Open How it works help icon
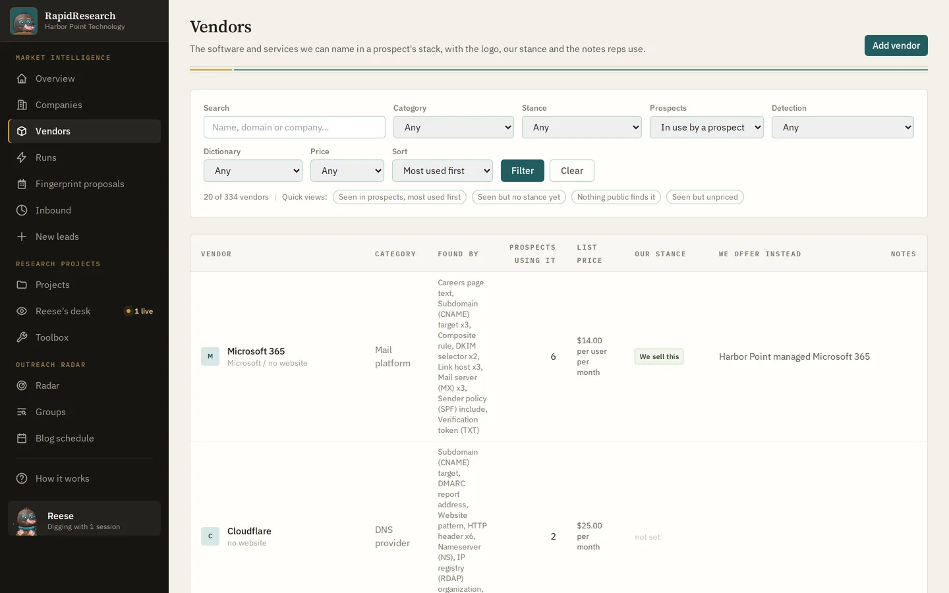This screenshot has width=949, height=593. [22, 478]
